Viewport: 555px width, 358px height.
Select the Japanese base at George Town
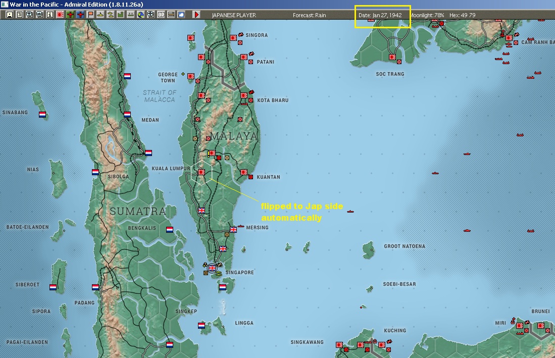(x=191, y=76)
